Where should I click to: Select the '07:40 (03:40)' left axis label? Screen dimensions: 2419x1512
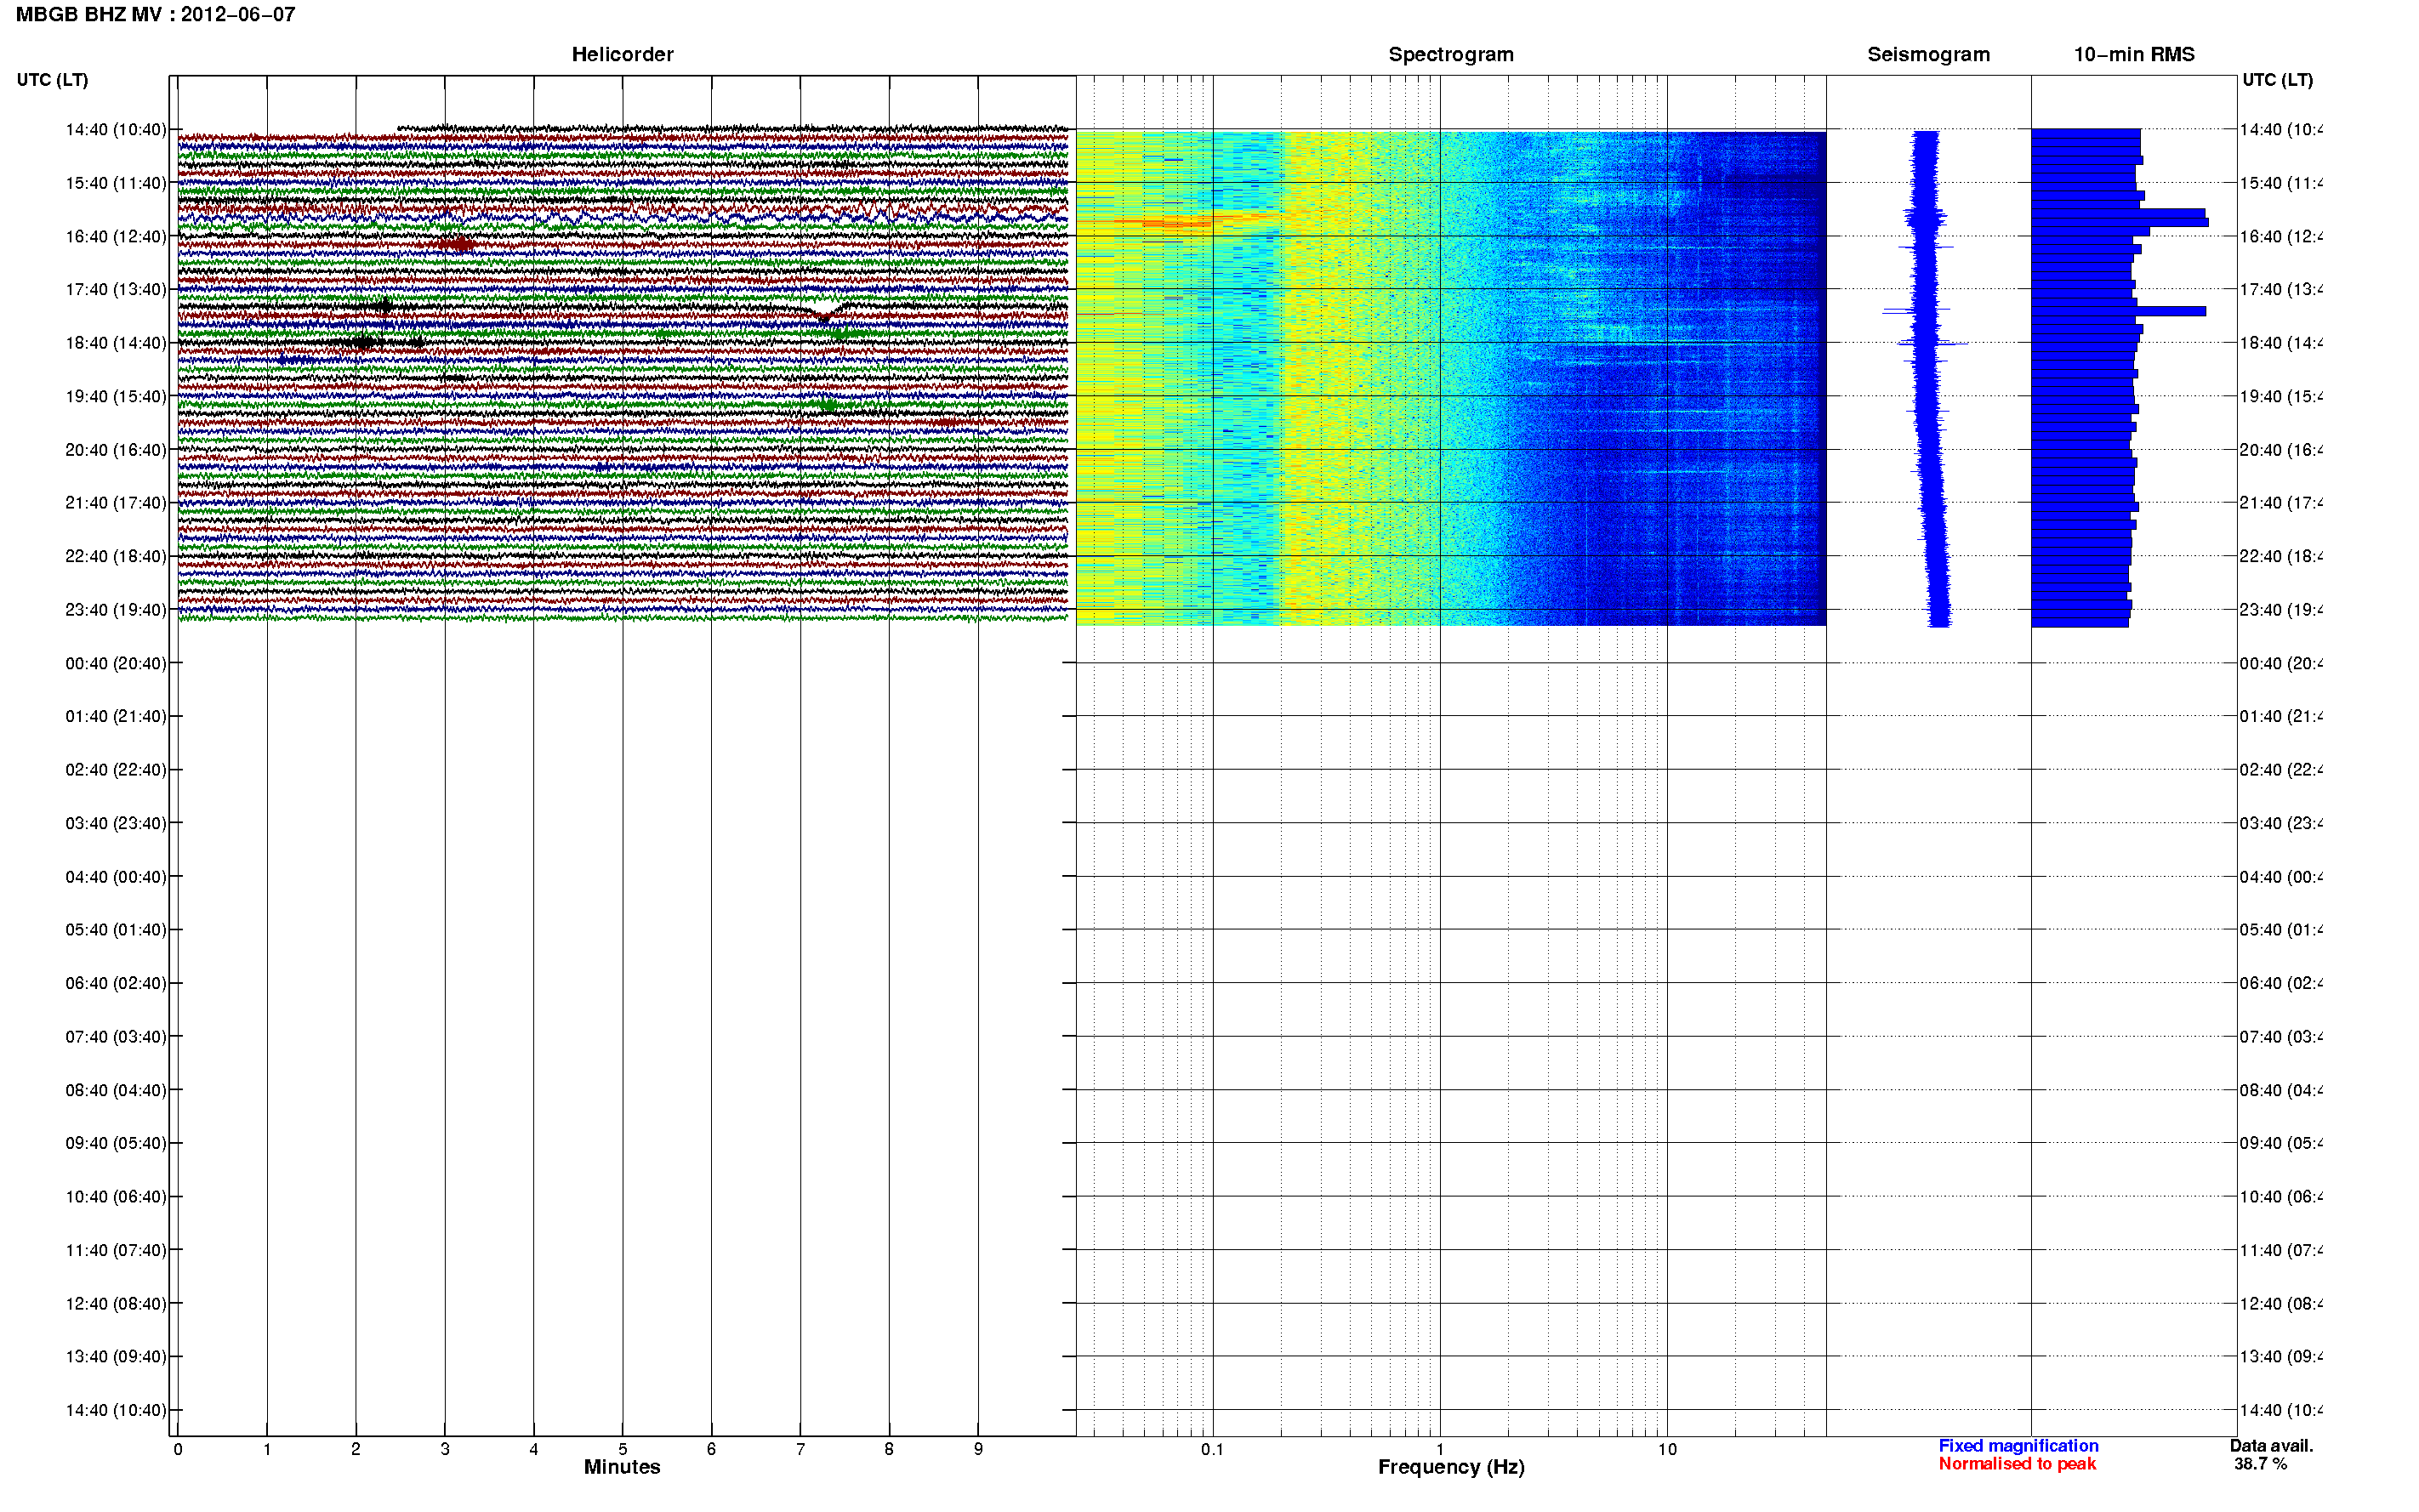click(x=116, y=1037)
